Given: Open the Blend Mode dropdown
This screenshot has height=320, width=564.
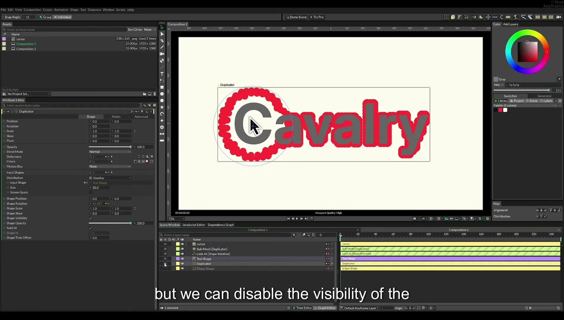Looking at the screenshot, I should [x=110, y=152].
